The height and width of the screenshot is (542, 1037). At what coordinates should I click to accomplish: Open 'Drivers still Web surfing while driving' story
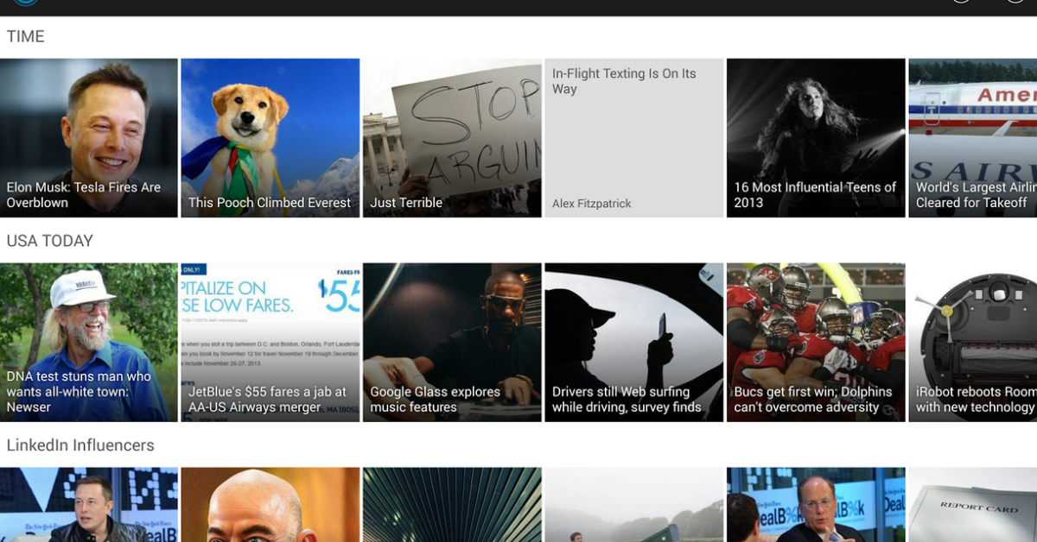pyautogui.click(x=634, y=343)
